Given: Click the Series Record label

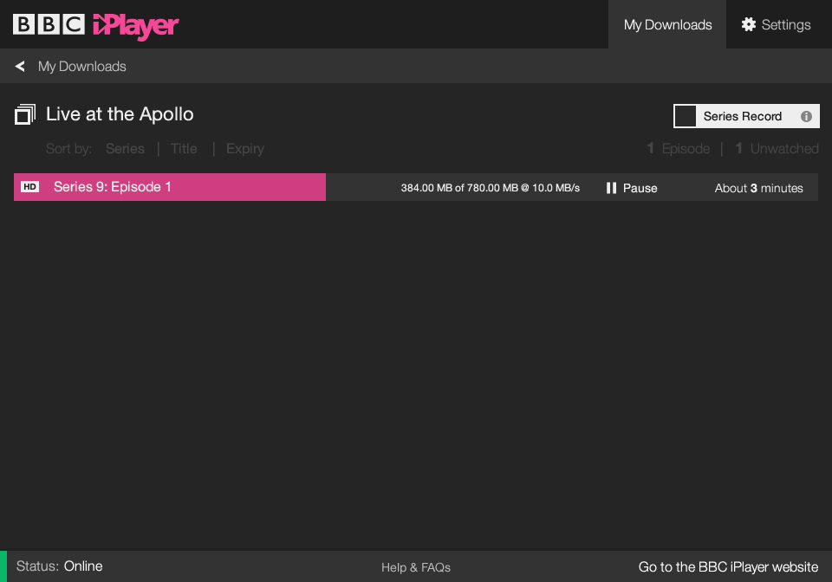Looking at the screenshot, I should pyautogui.click(x=743, y=117).
